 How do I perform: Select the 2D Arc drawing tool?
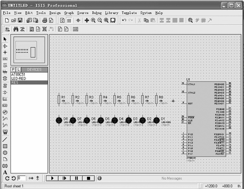click(x=5, y=159)
